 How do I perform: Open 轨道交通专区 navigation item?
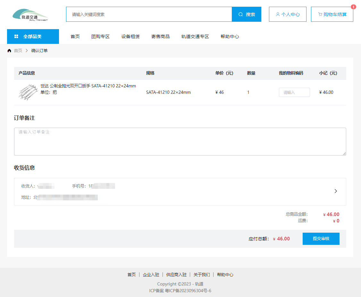point(195,36)
